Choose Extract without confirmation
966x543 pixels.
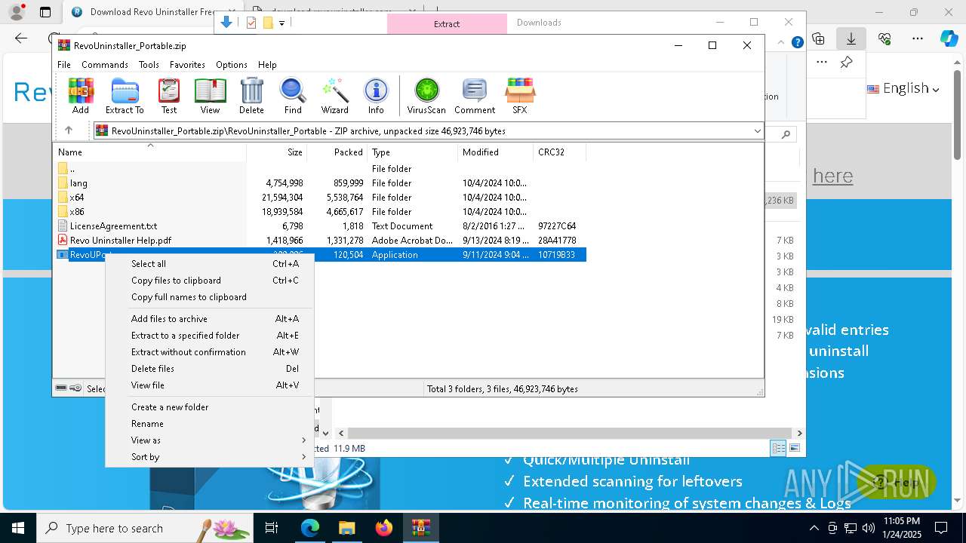[x=209, y=352]
